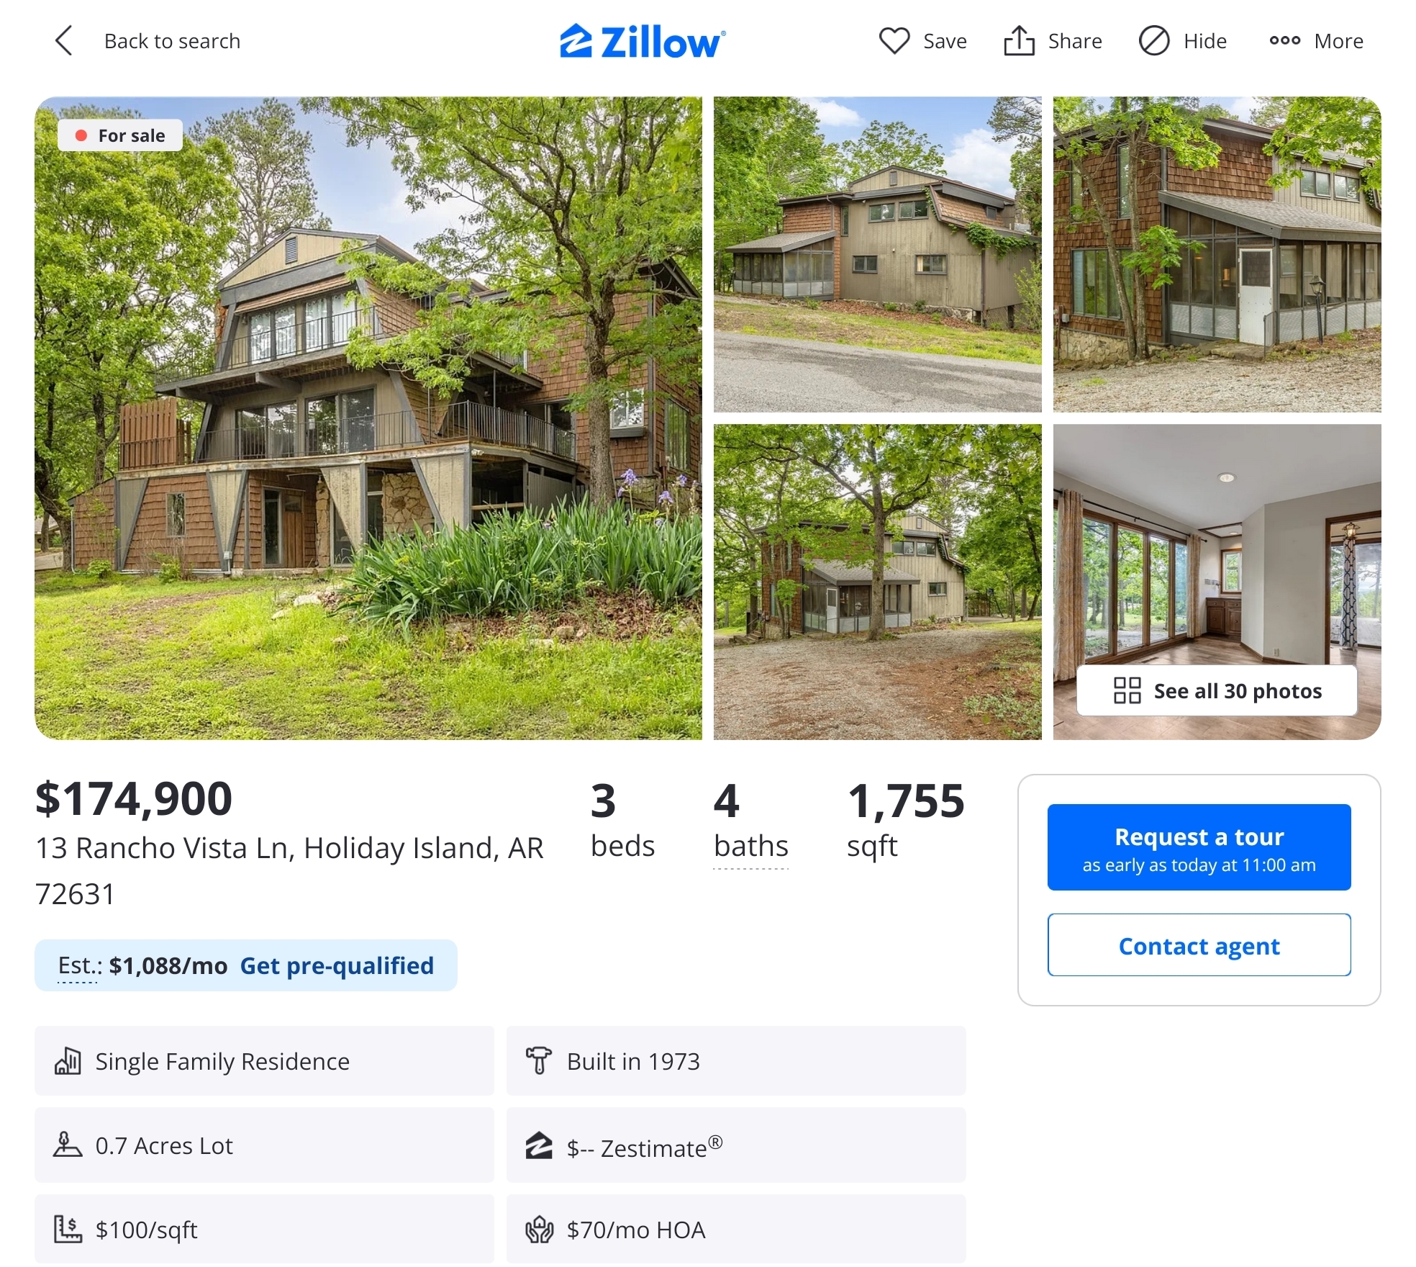Click the photo grid icon
This screenshot has height=1267, width=1416.
point(1127,690)
